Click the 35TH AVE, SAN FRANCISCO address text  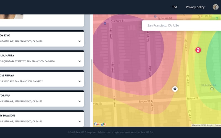(21, 101)
